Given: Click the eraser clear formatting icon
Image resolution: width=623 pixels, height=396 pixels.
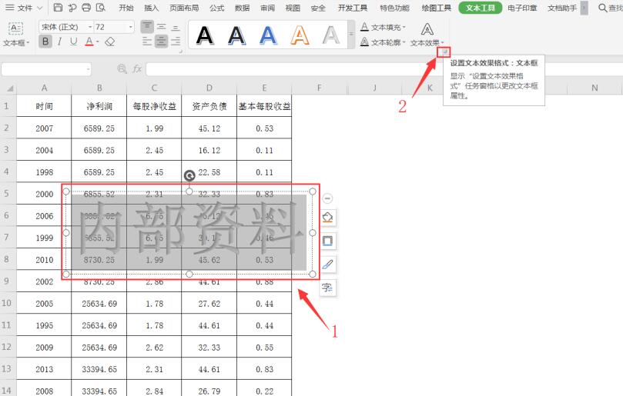Looking at the screenshot, I should (110, 42).
